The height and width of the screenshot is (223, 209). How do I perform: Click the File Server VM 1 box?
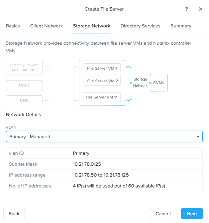[x=102, y=68]
